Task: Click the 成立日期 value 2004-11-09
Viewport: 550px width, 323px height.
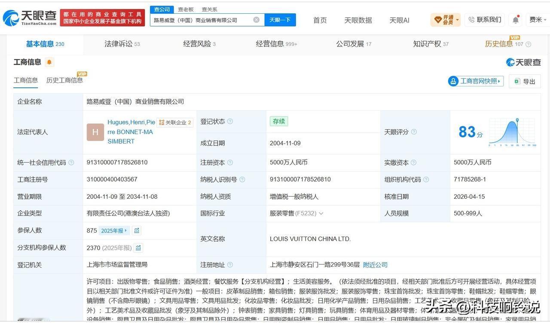Action: (x=285, y=143)
